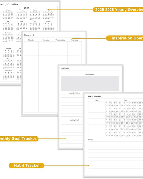143x179 pixels.
Task: Click the 2025 year heading
Action: pos(26,8)
